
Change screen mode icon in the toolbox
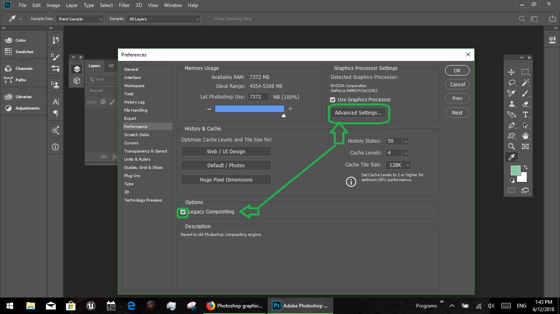525,191
